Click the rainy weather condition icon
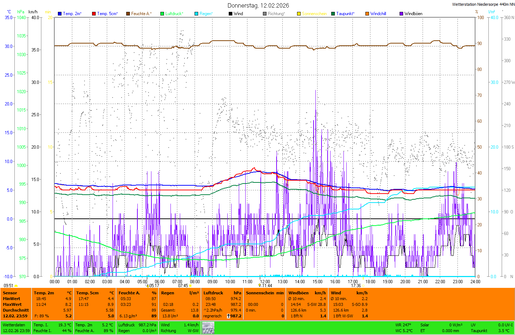Screen dimensions: 515x335 [208, 328]
